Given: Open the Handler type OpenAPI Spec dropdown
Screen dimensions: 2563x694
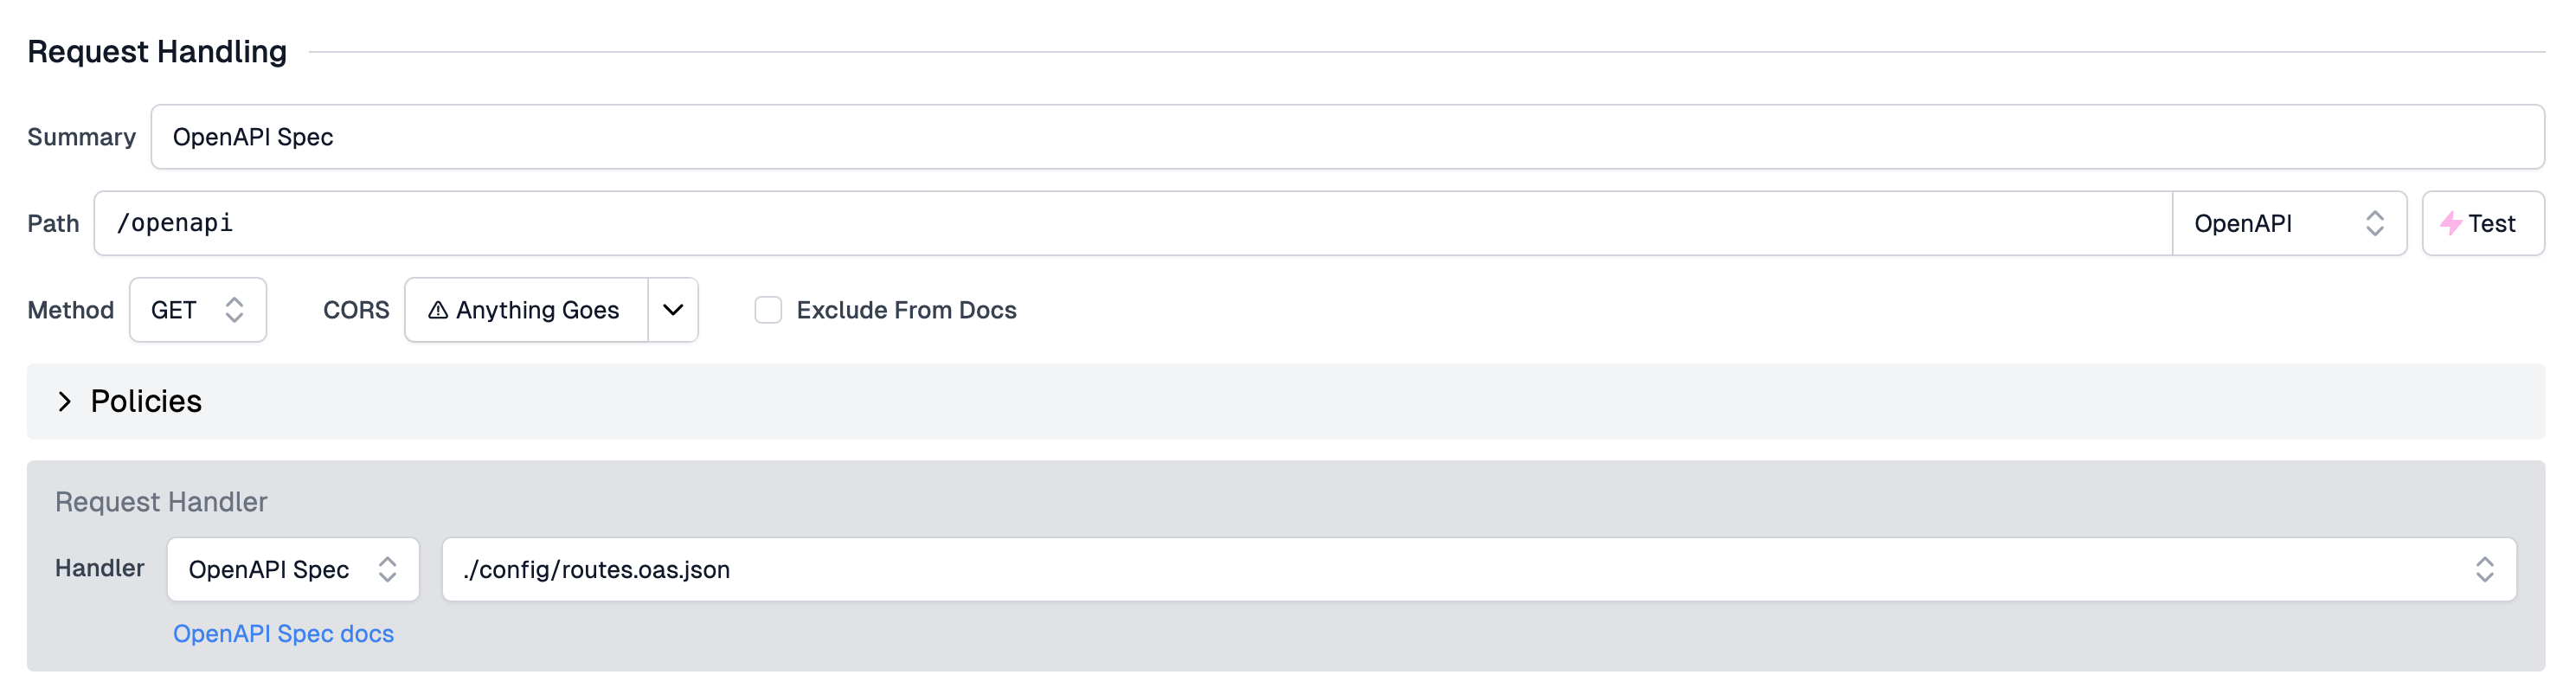Looking at the screenshot, I should coord(293,569).
